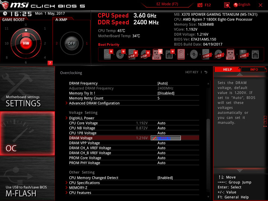Select the last legacy network boot icon
The image size is (268, 201).
(255, 54)
